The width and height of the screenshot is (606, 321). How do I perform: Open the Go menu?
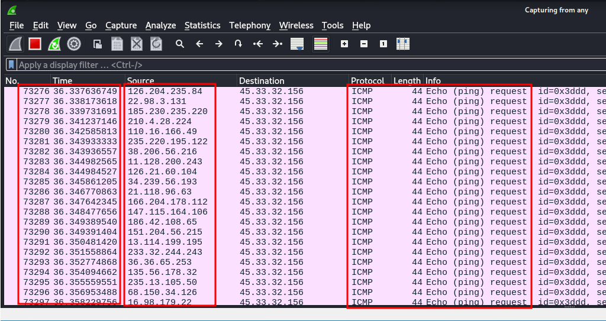pos(91,25)
